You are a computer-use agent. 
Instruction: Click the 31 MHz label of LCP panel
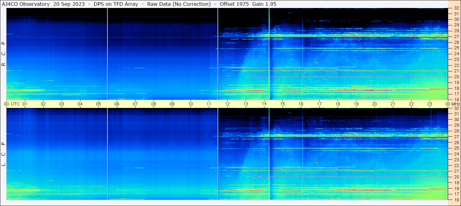[x=456, y=114]
